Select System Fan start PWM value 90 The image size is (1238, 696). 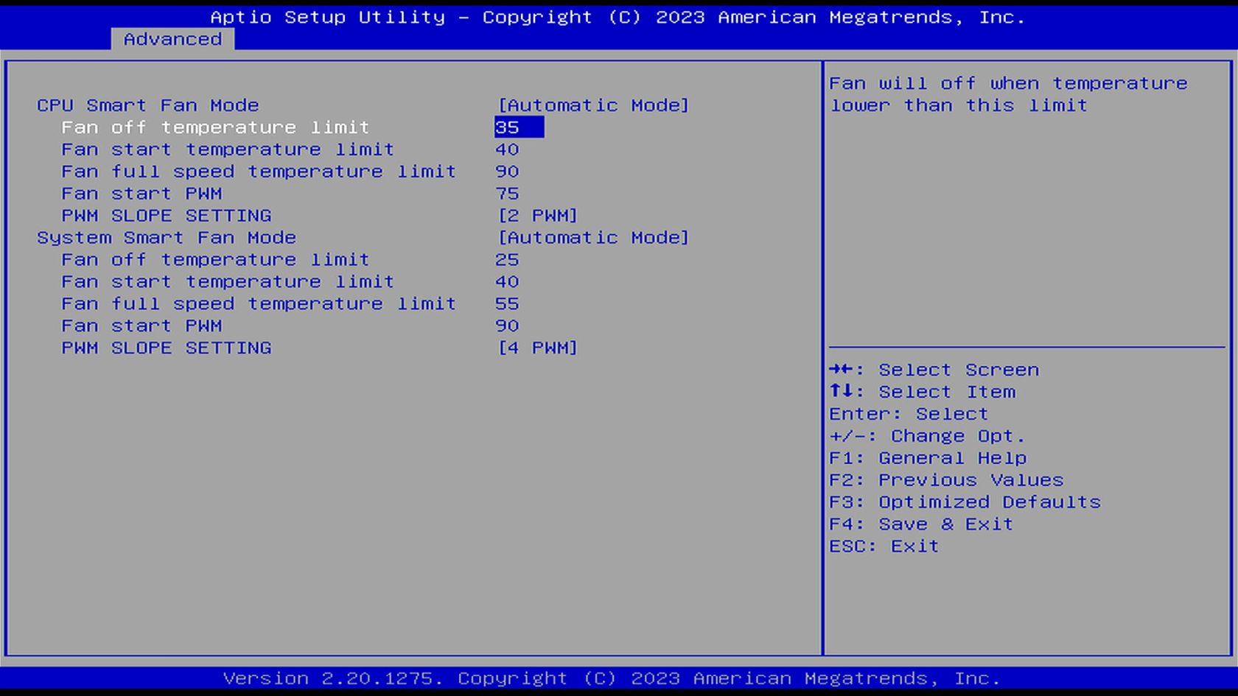tap(507, 326)
